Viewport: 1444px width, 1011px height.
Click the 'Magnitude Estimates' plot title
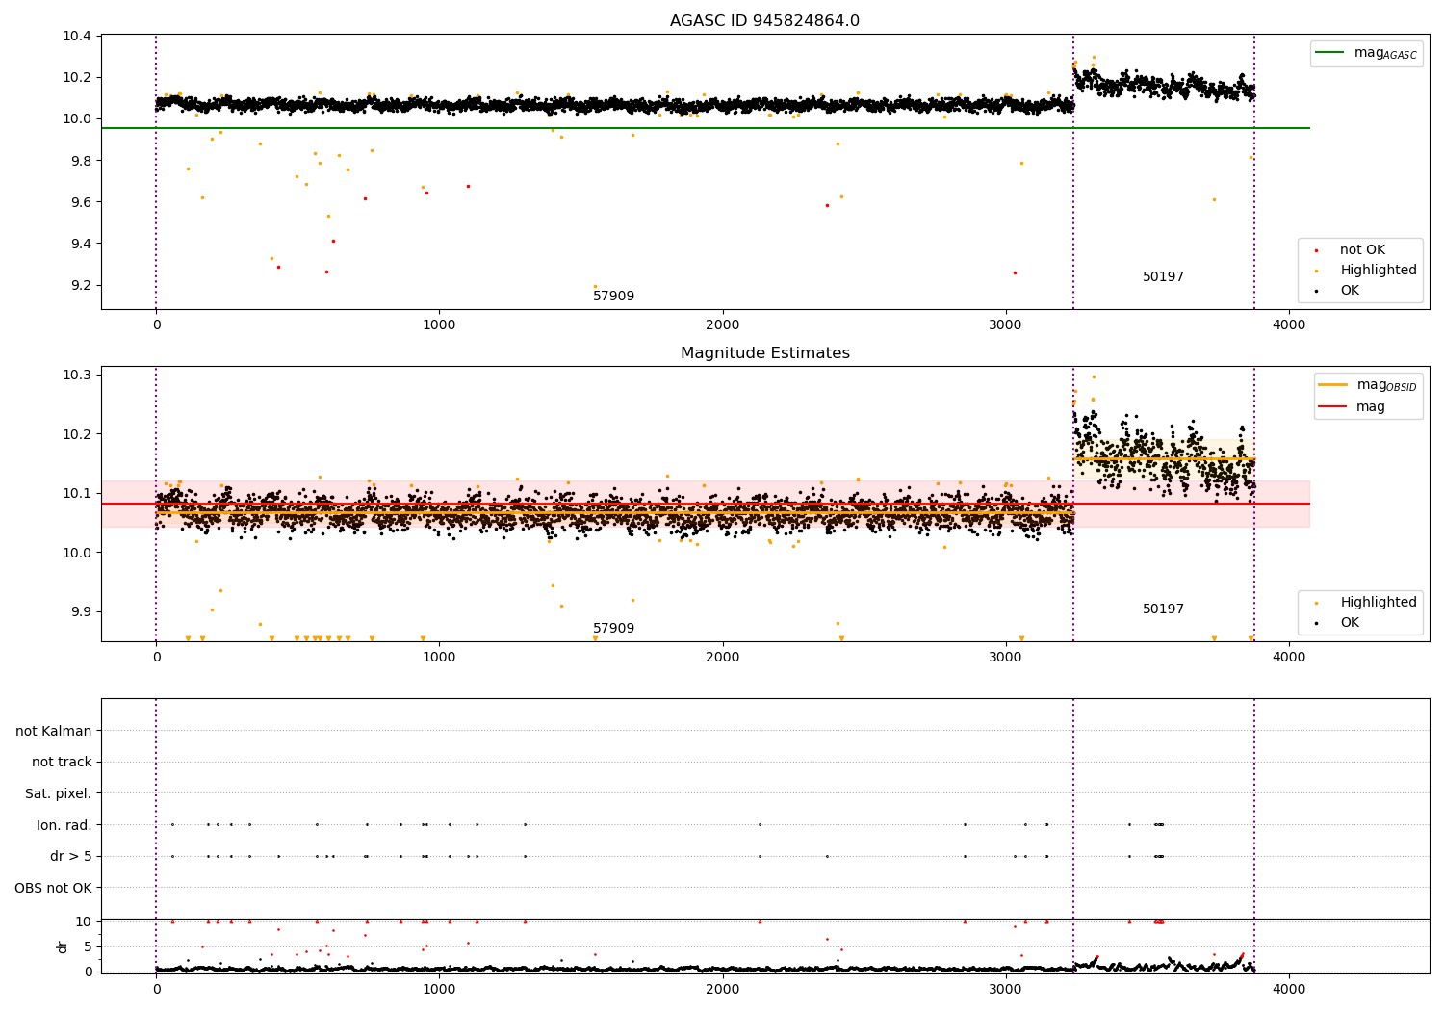coord(764,353)
